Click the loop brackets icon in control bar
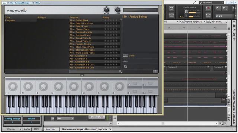 [171, 8]
